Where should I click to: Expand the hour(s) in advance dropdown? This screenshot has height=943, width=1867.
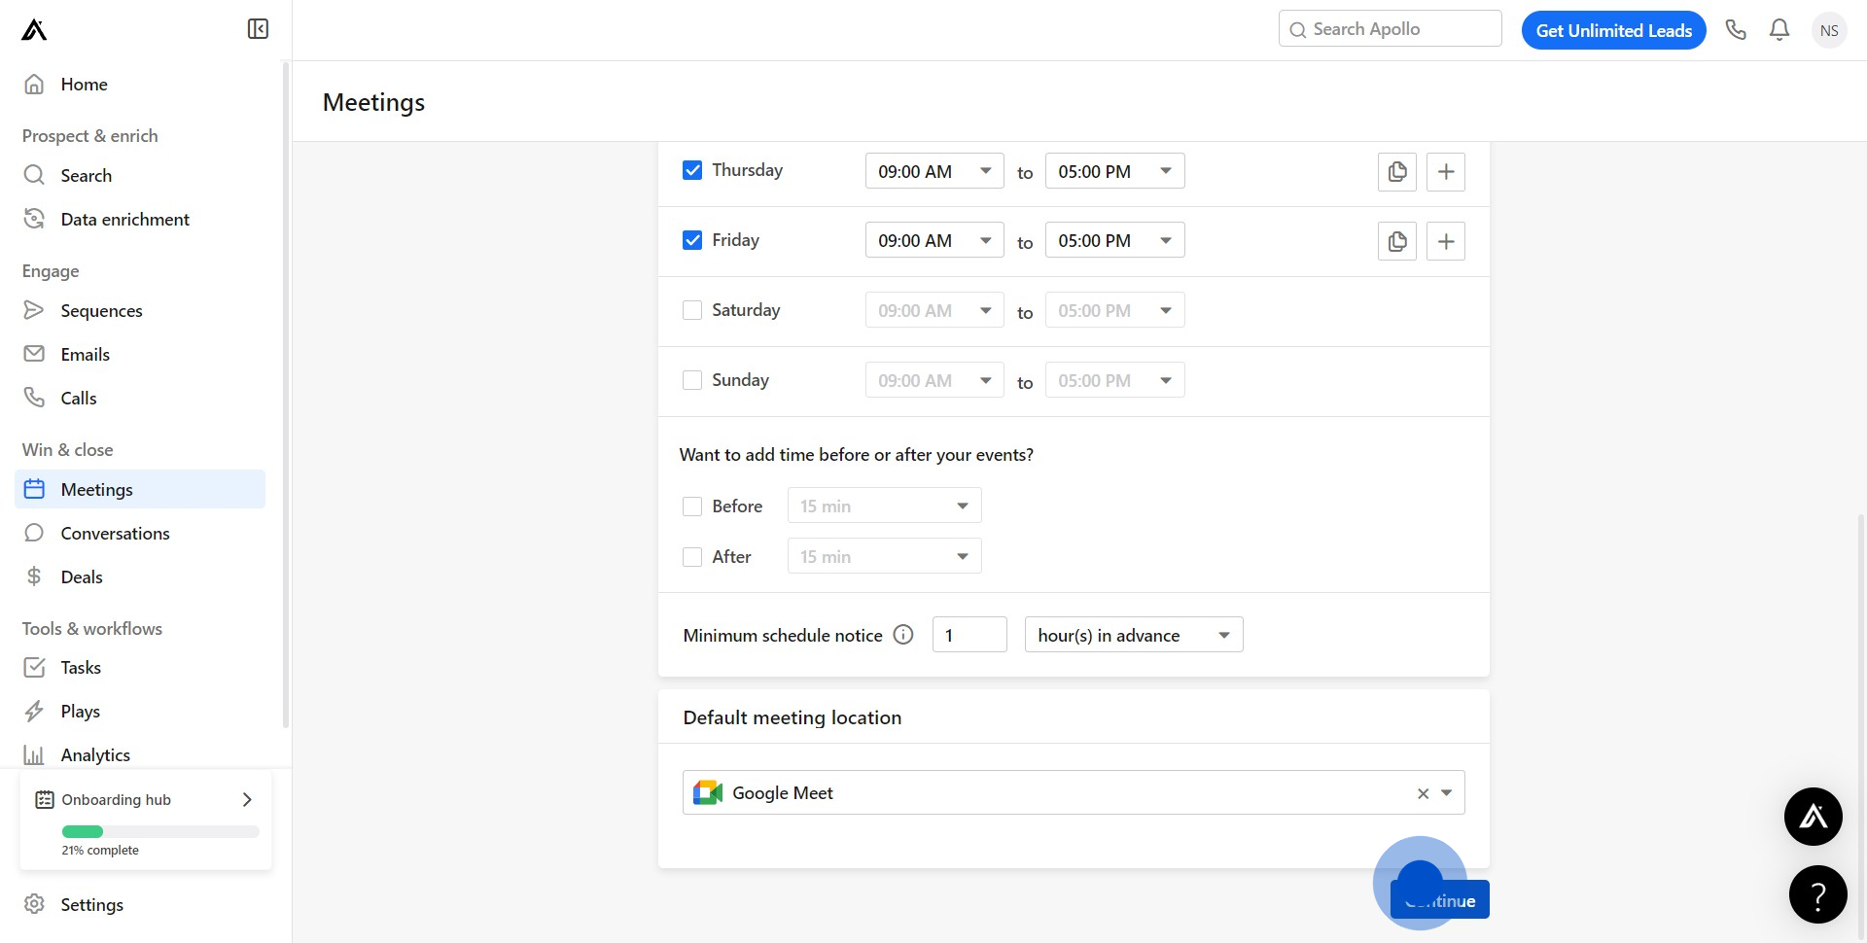(1133, 635)
